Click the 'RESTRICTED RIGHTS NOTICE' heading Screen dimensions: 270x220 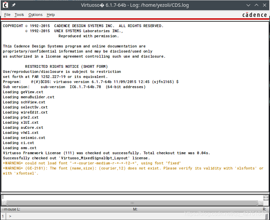pos(66,67)
